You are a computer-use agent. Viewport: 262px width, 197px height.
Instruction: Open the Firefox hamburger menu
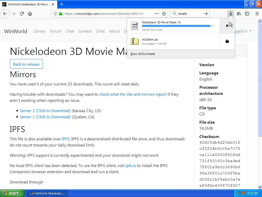click(257, 14)
